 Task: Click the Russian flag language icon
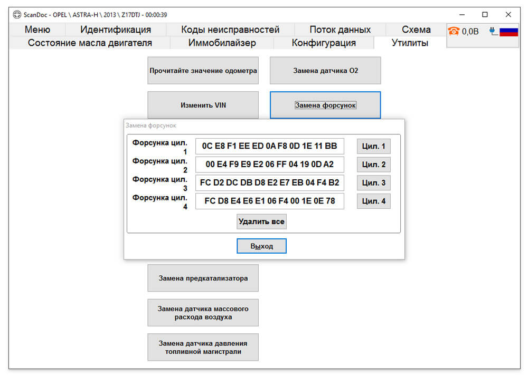pyautogui.click(x=508, y=32)
